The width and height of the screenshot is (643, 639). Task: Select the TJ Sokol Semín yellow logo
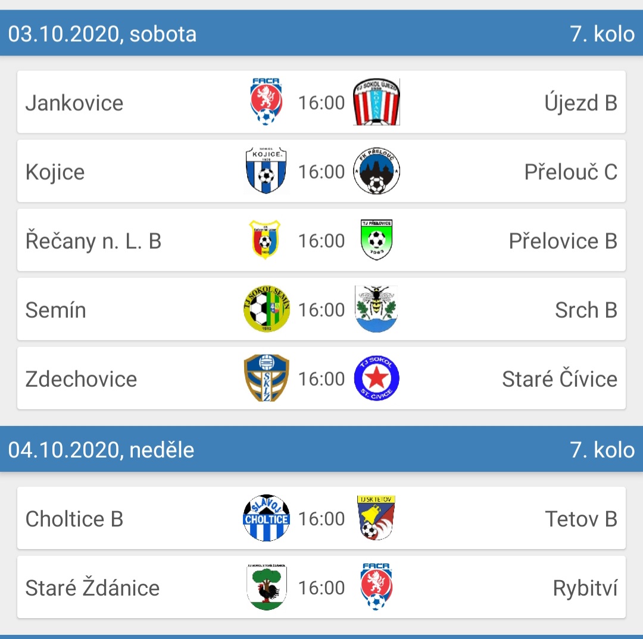pos(267,309)
